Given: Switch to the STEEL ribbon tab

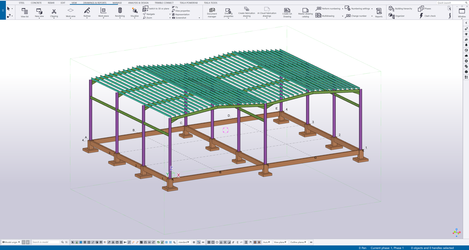Looking at the screenshot, I should pyautogui.click(x=22, y=3).
